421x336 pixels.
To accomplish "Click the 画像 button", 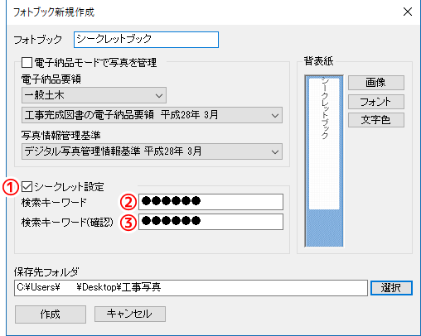I will pos(376,83).
